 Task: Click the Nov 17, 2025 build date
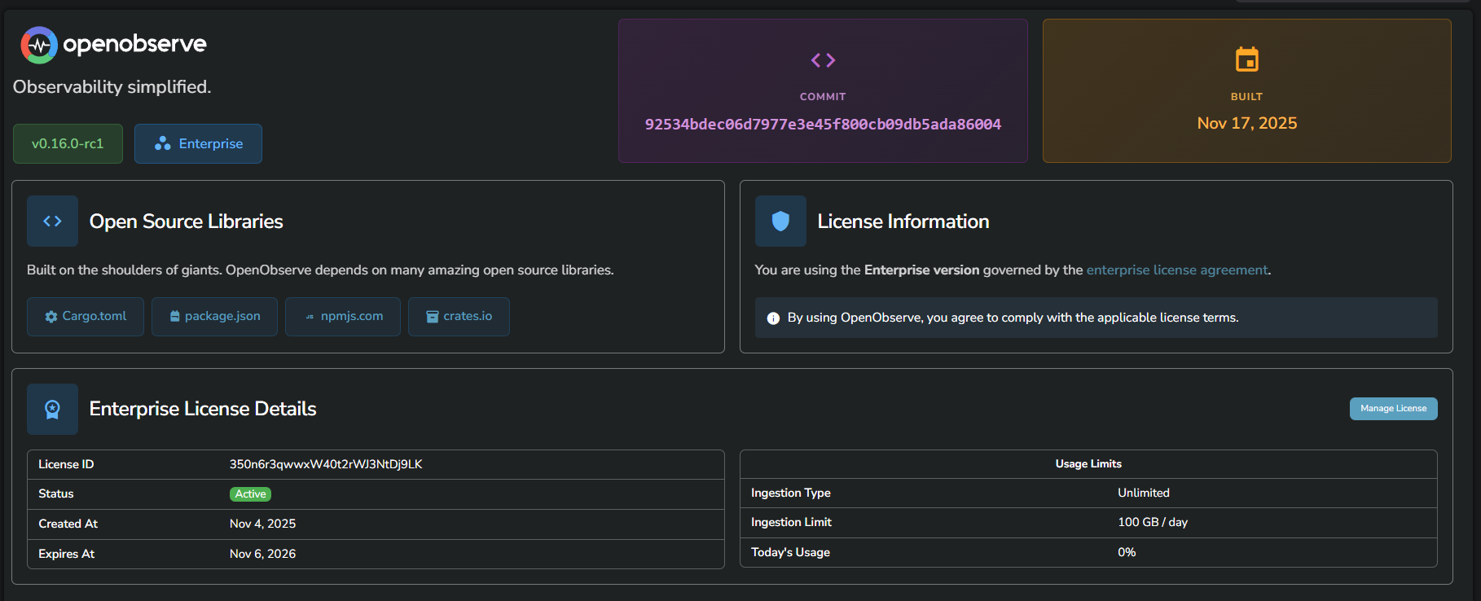(1246, 124)
